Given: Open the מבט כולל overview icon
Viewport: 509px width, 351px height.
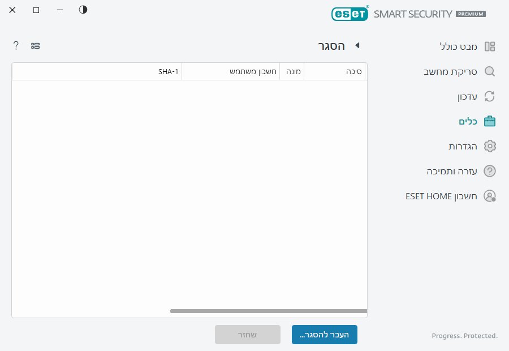Looking at the screenshot, I should (490, 46).
